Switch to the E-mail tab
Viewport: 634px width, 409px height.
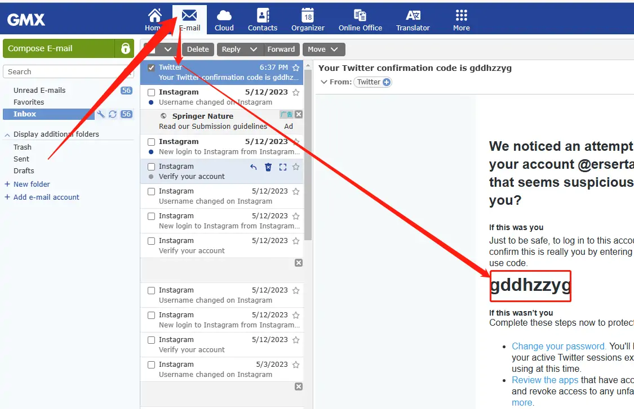click(189, 20)
